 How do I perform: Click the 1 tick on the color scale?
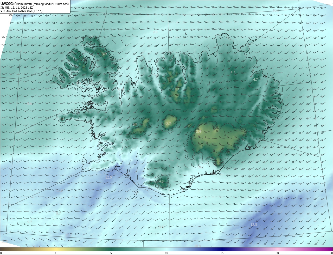(x=56, y=253)
